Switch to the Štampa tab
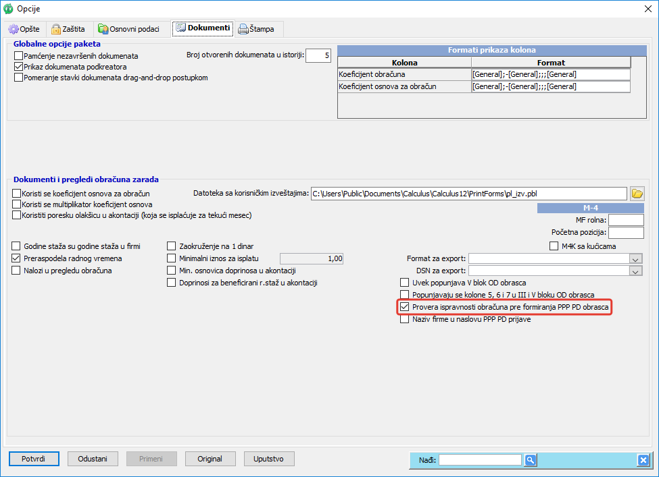Image resolution: width=659 pixels, height=477 pixels. (259, 29)
